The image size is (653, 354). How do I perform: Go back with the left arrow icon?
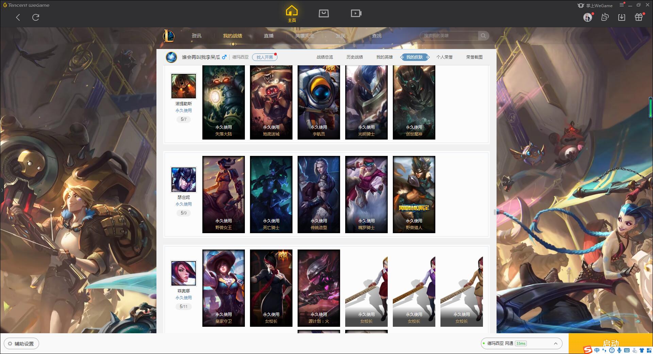pyautogui.click(x=18, y=17)
